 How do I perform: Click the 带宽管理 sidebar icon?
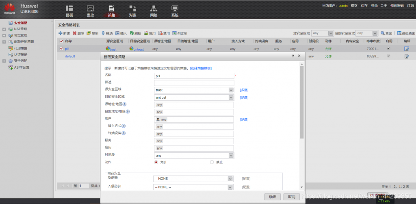[x=11, y=35]
